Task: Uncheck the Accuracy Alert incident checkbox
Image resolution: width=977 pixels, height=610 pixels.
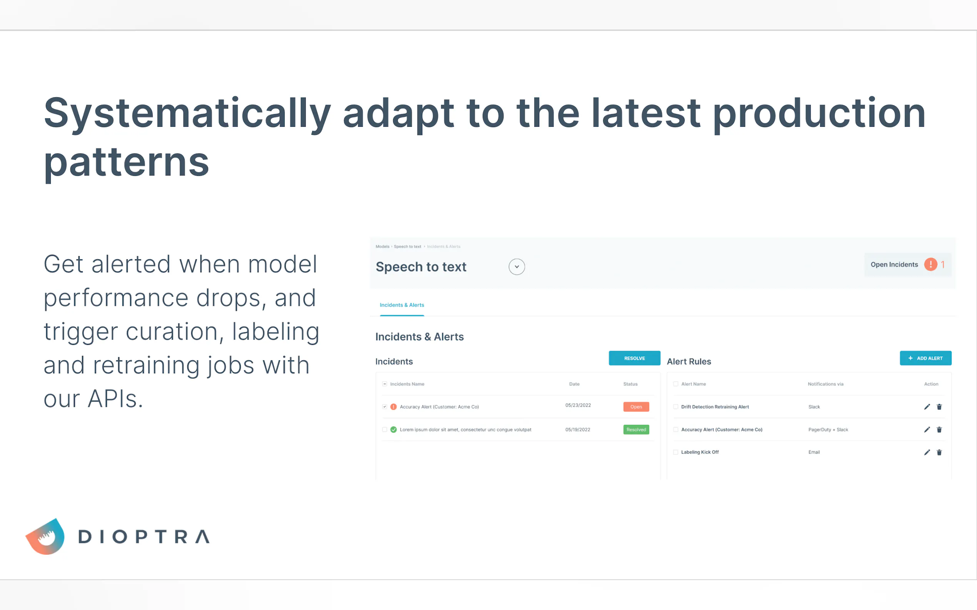Action: click(x=385, y=407)
